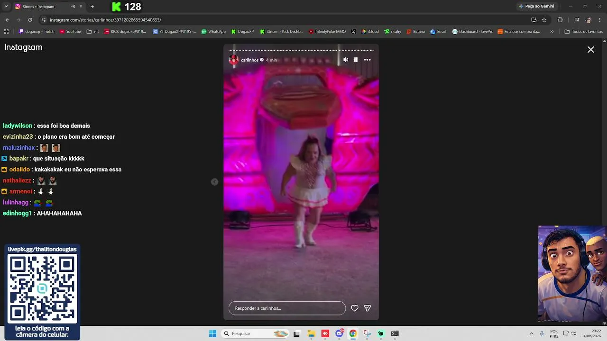607x341 pixels.
Task: Mute the Instagram tab audio
Action: coord(73,7)
